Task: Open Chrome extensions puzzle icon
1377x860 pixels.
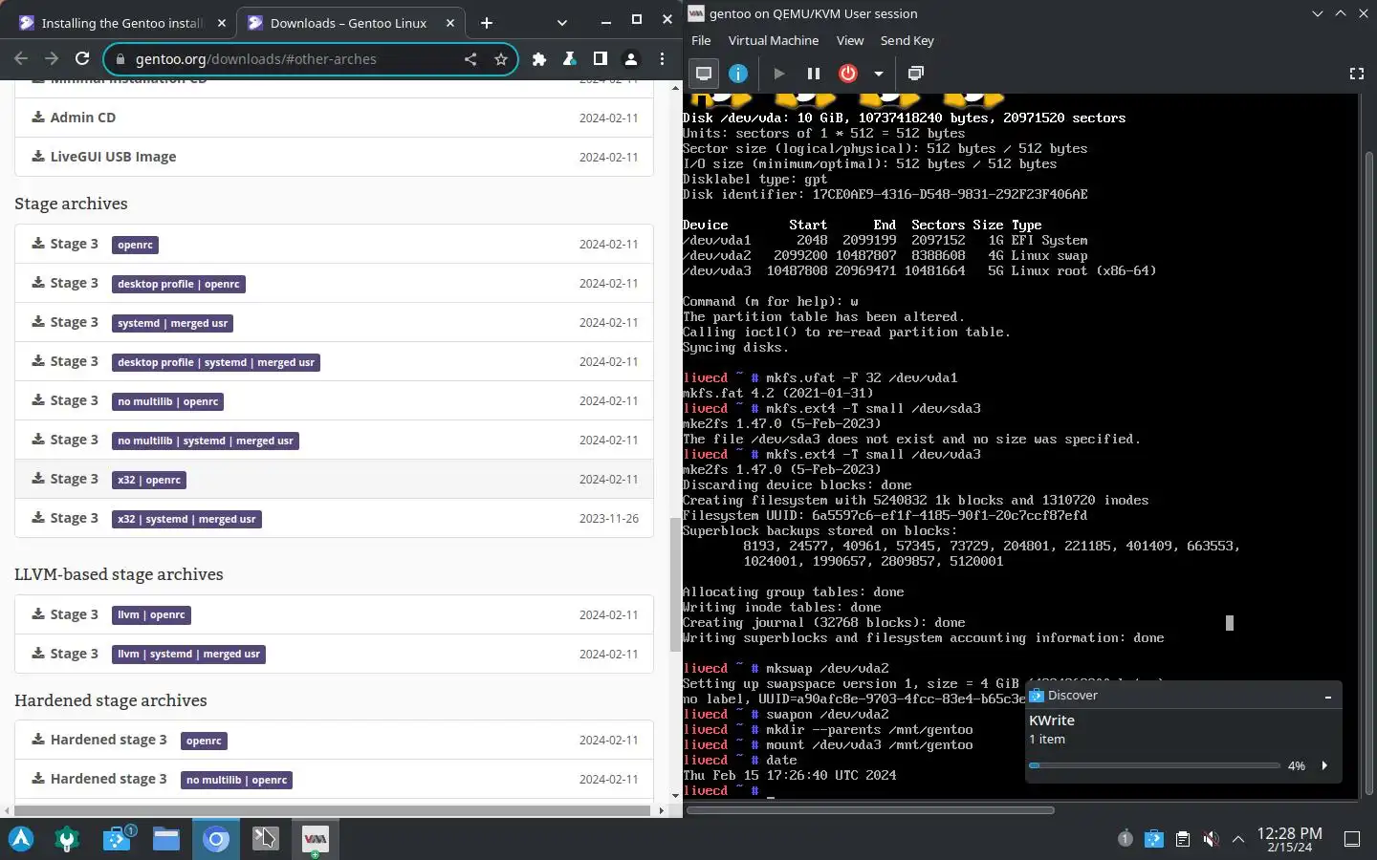Action: pos(539,59)
